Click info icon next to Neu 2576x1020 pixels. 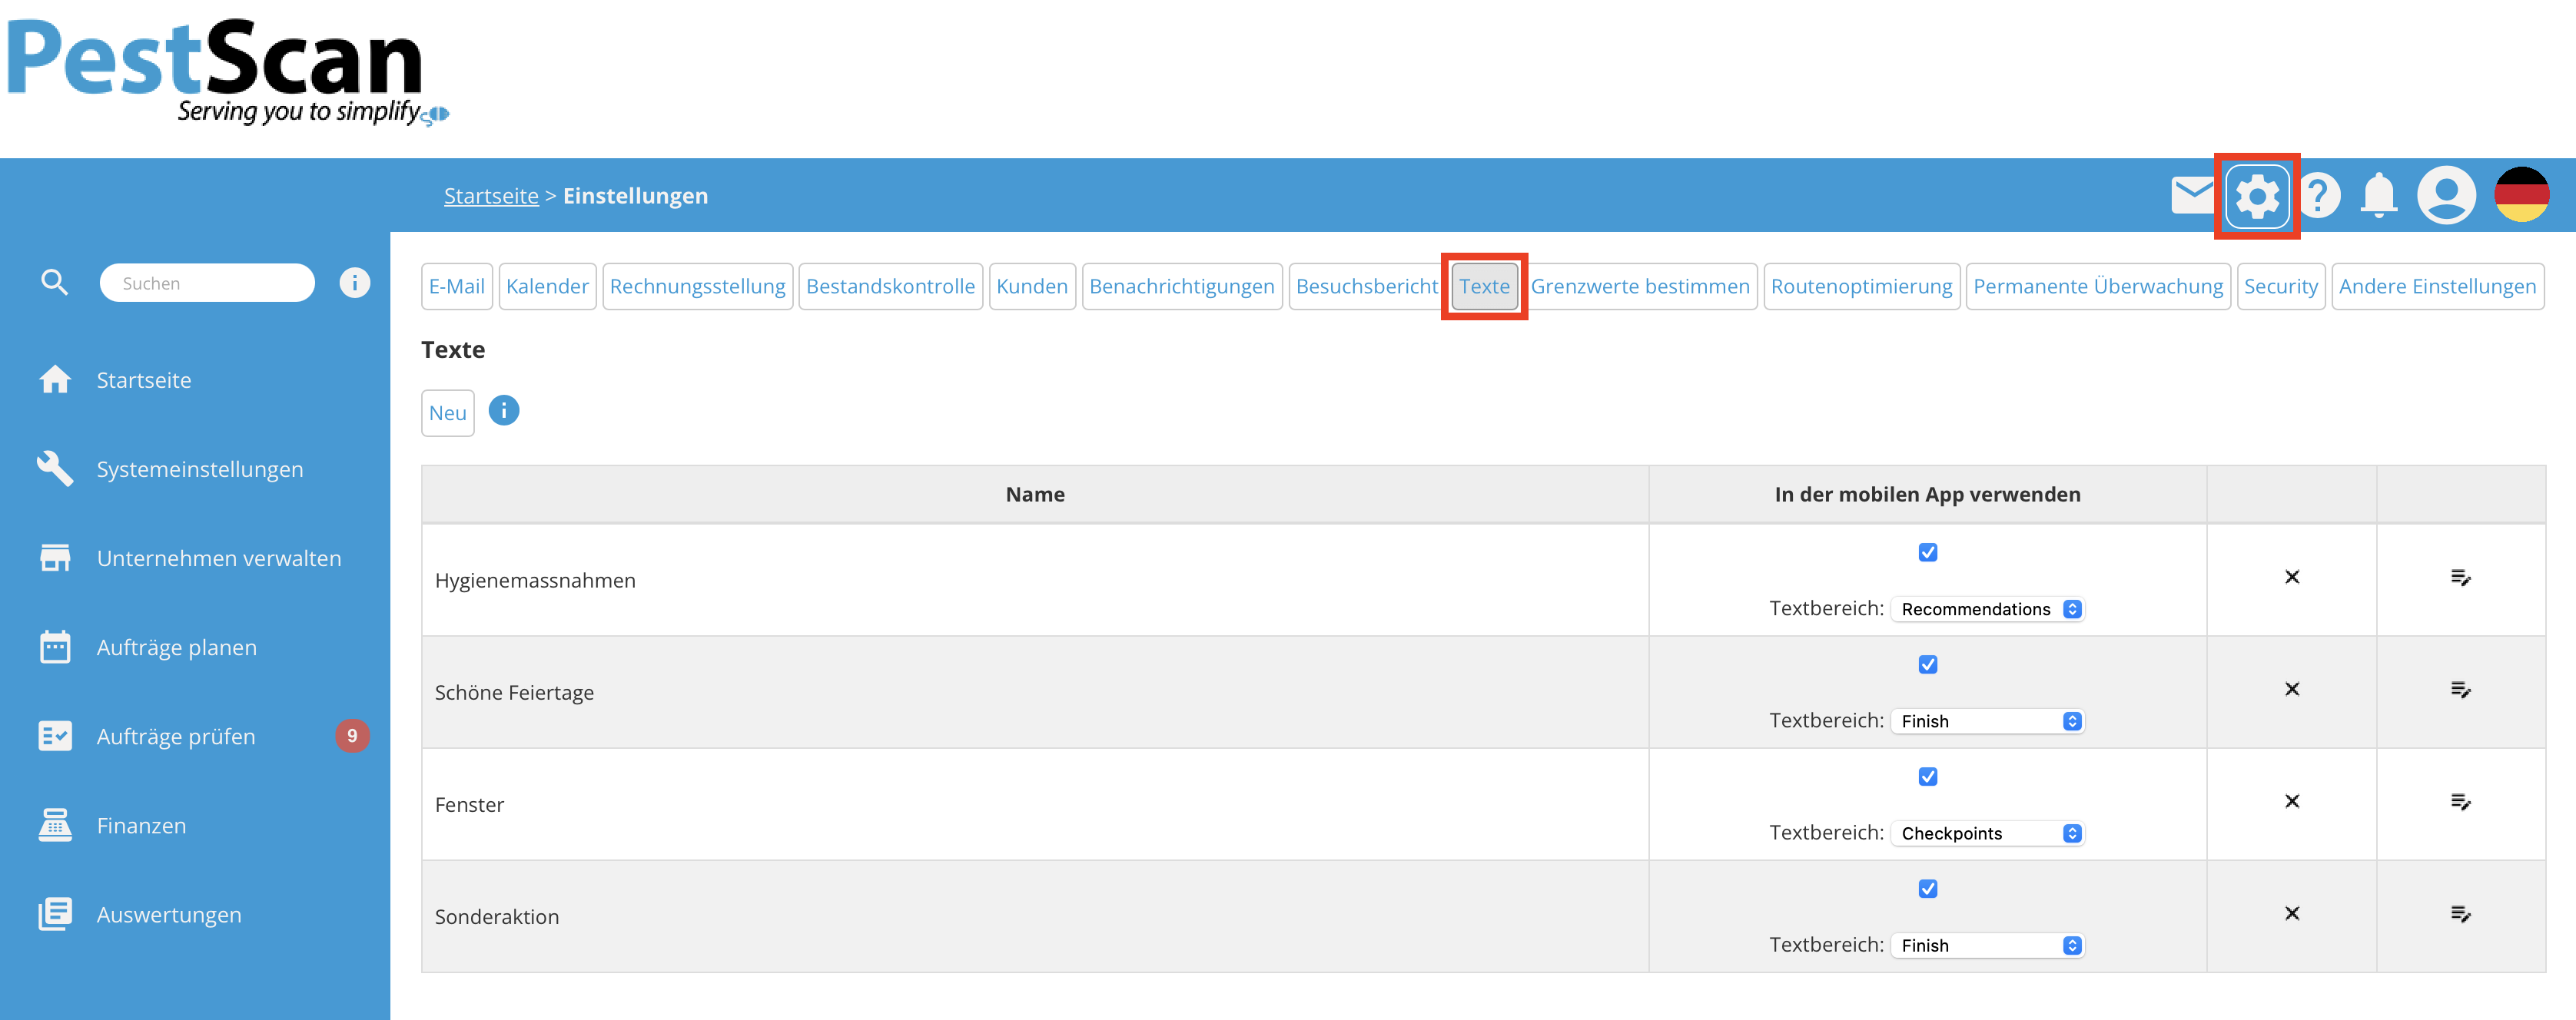[x=504, y=411]
